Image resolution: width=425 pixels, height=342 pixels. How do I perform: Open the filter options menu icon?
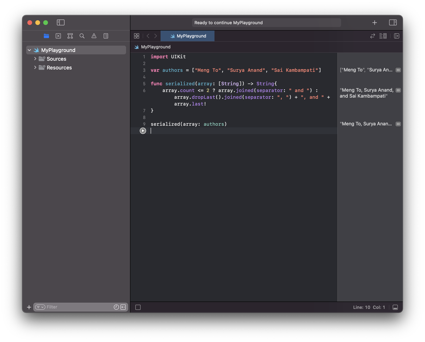[x=40, y=307]
